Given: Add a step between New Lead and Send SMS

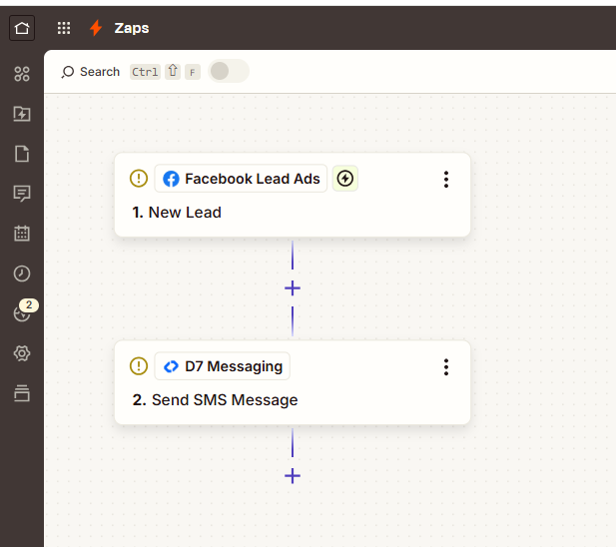Looking at the screenshot, I should pos(293,288).
